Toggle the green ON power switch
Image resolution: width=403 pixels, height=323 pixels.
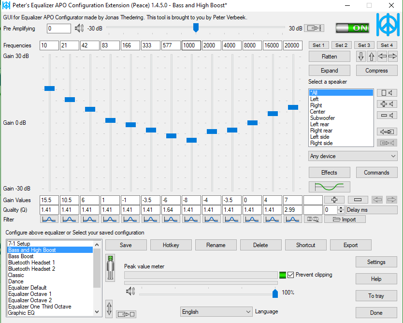click(352, 28)
